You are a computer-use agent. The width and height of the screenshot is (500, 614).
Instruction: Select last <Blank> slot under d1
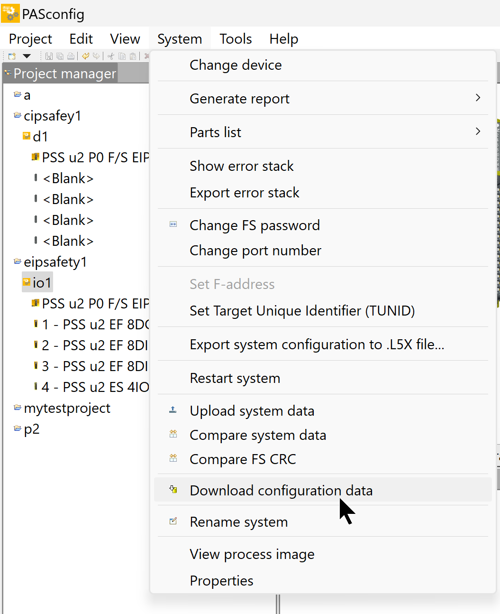[x=68, y=241]
